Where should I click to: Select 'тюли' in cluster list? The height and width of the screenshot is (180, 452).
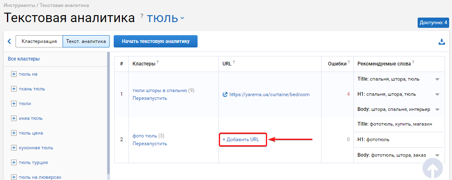pyautogui.click(x=25, y=103)
